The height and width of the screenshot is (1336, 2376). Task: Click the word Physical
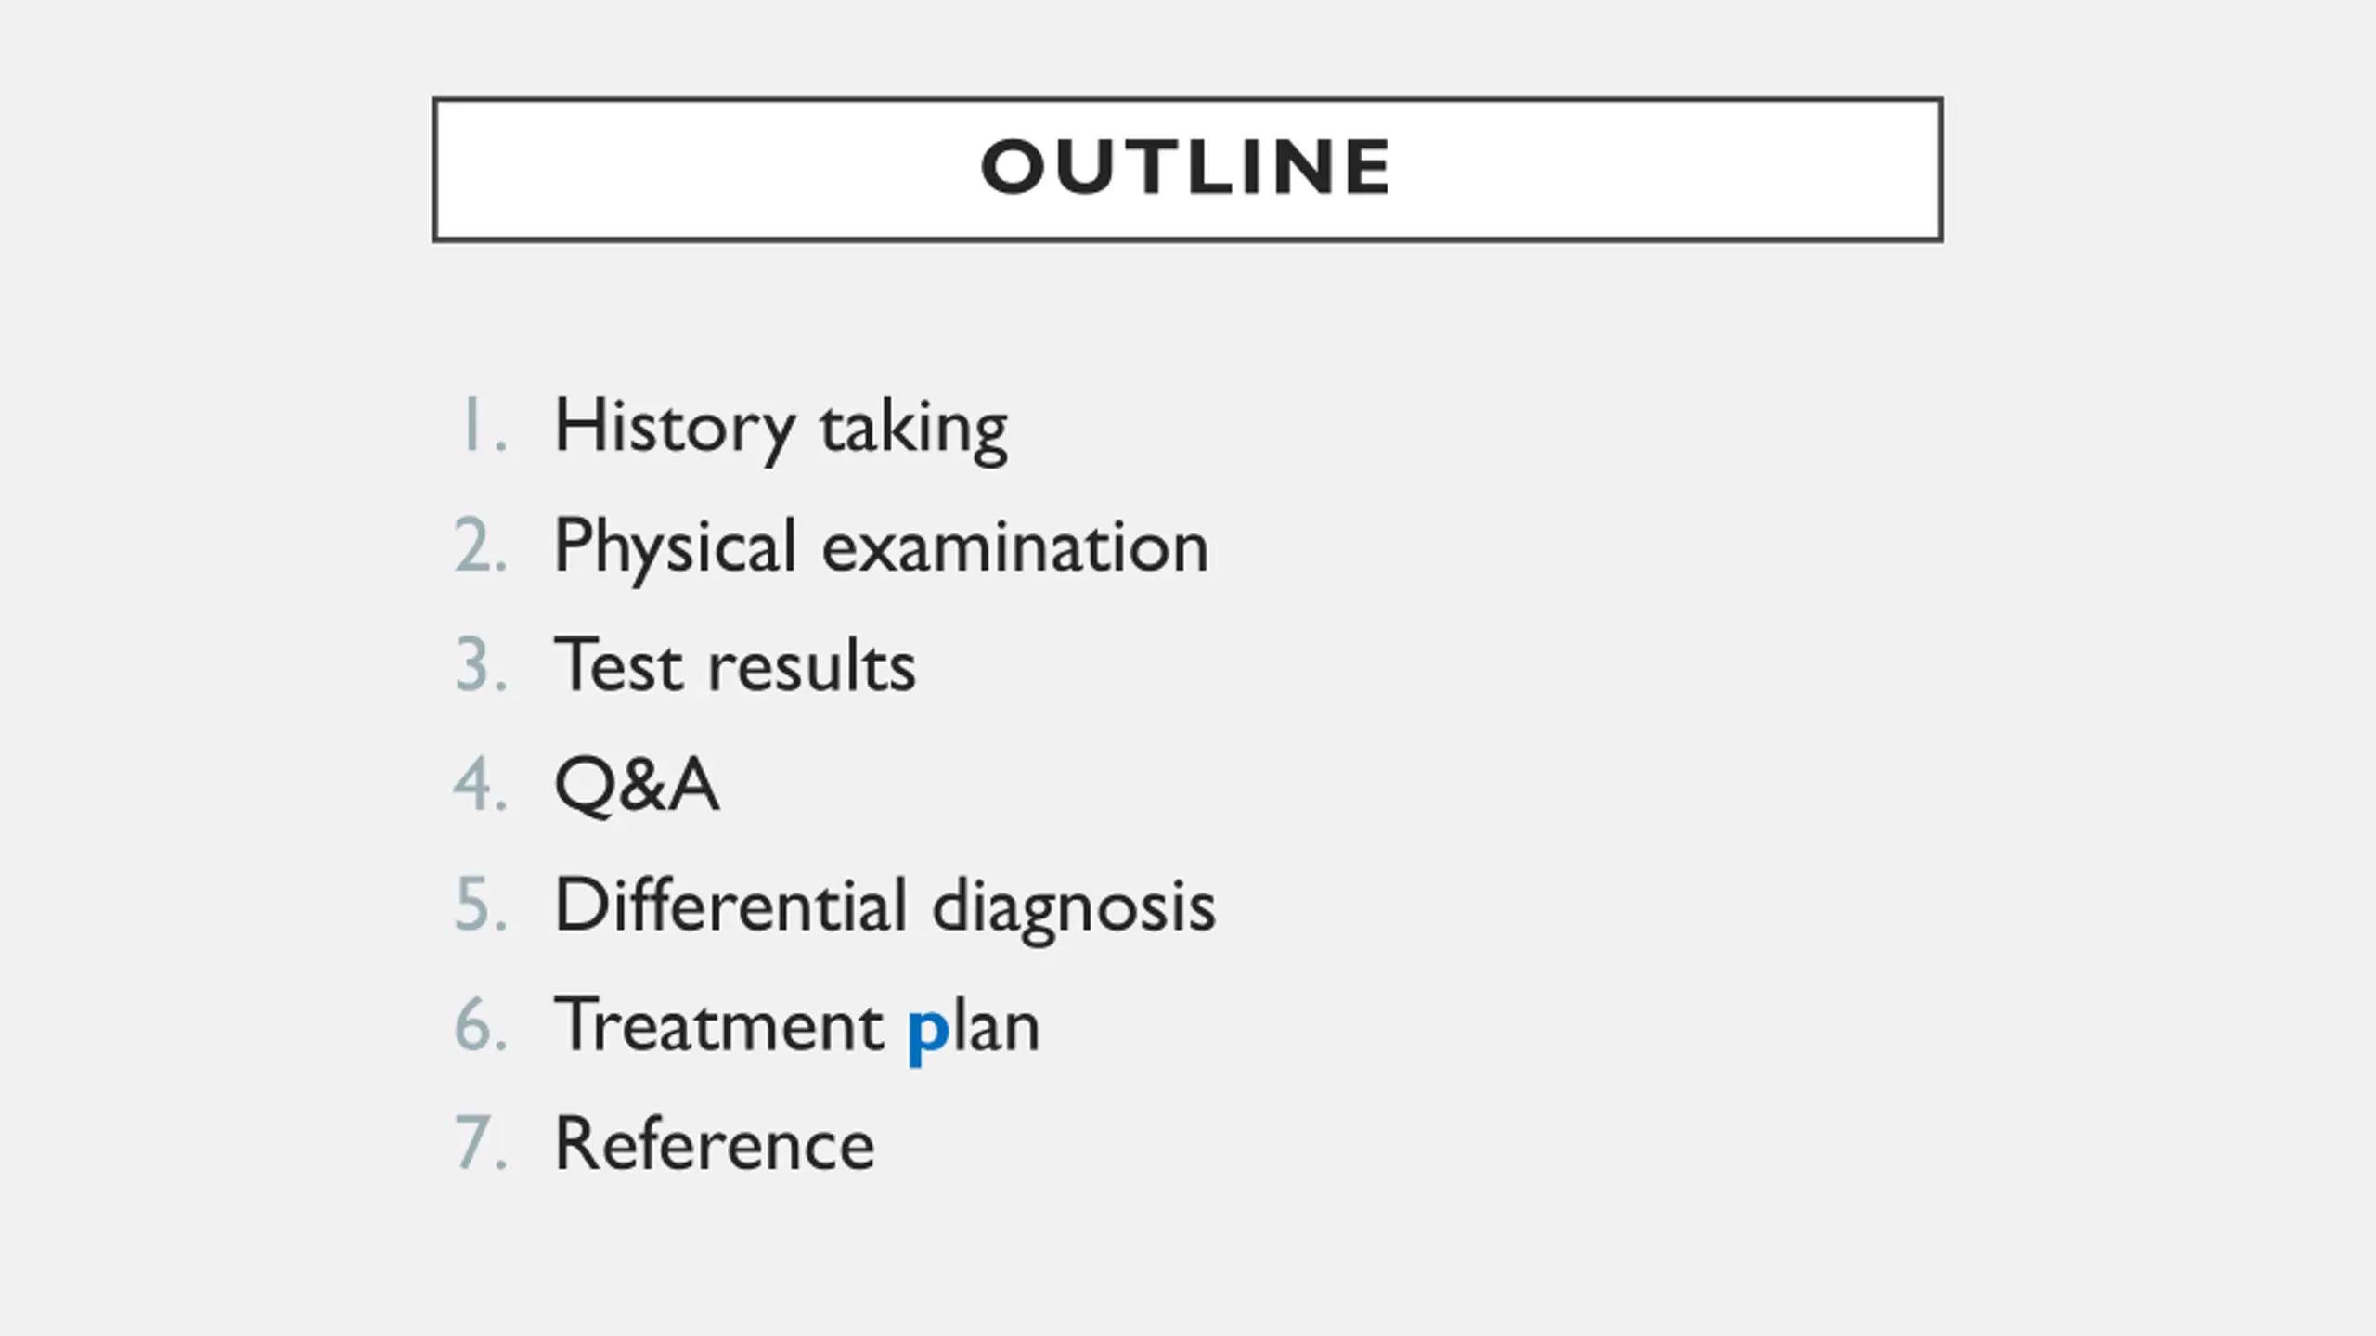676,548
